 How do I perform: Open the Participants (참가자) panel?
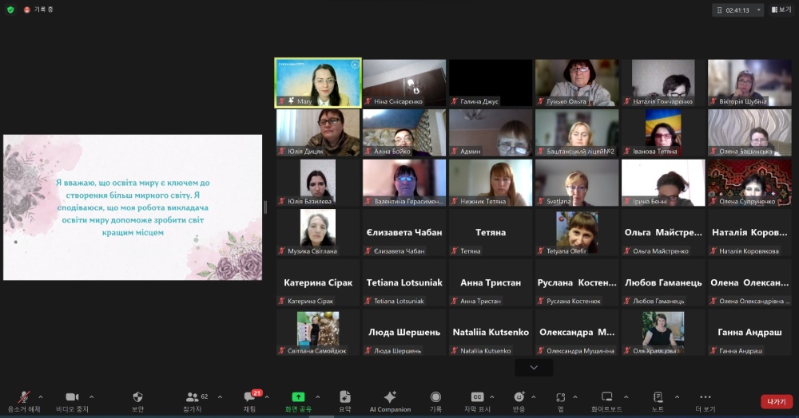coord(193,397)
